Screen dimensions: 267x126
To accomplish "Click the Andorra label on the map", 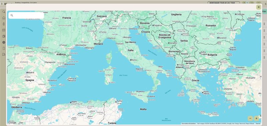I will [x=61, y=55].
